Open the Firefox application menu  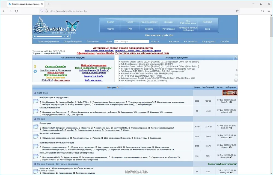coord(269,11)
